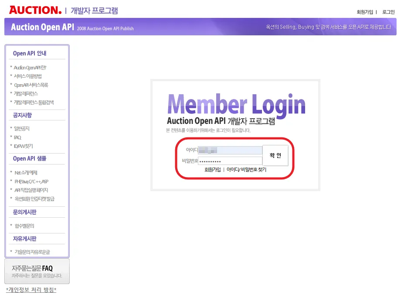Viewport: 401px width, 298px height.
Task: Open 기술문의 자유로운글 sidebar link
Action: 32,252
